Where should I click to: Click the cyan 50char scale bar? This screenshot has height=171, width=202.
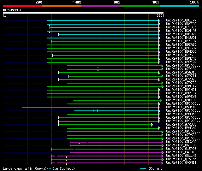[x=143, y=168]
